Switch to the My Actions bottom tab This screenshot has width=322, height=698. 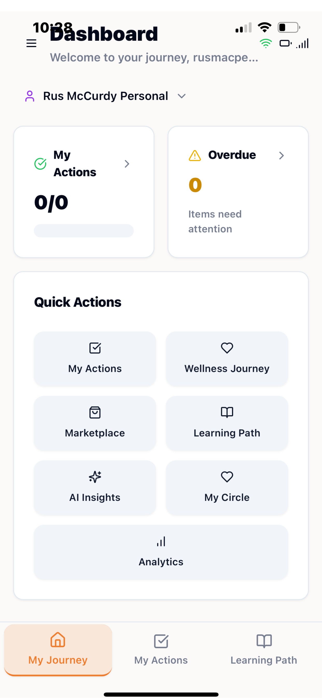point(161,649)
